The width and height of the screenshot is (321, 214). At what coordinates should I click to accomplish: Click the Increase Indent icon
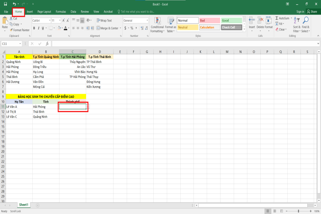pyautogui.click(x=92, y=28)
